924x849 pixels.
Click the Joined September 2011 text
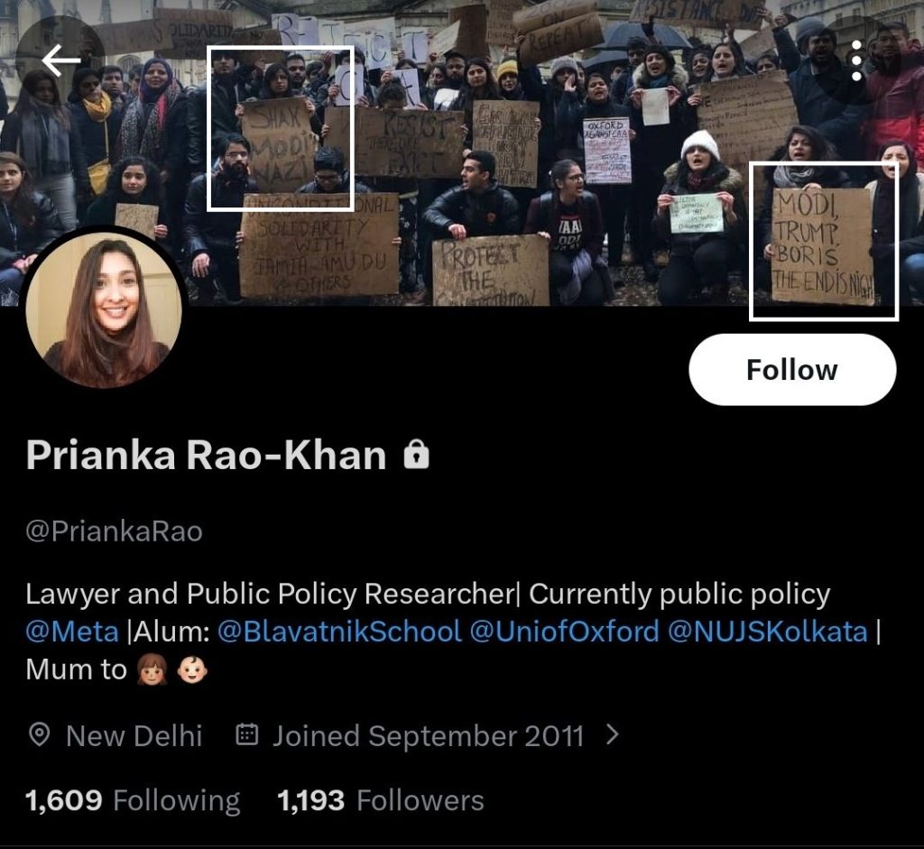429,736
